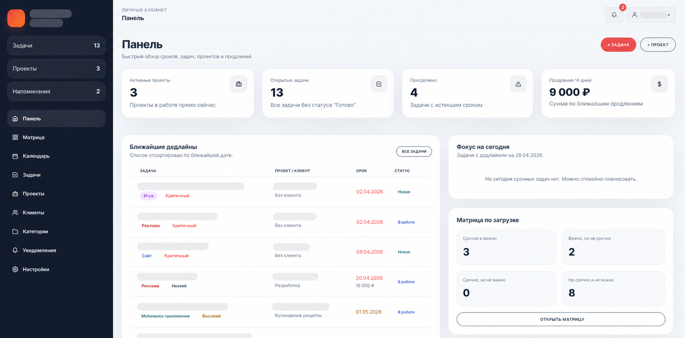Open the Уведомления section

56,250
